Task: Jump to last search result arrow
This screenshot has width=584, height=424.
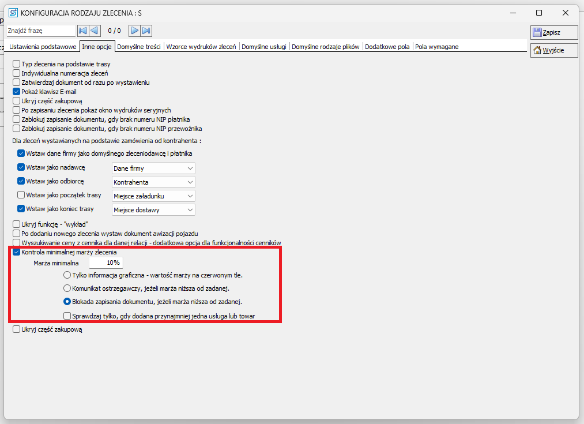Action: pyautogui.click(x=146, y=31)
